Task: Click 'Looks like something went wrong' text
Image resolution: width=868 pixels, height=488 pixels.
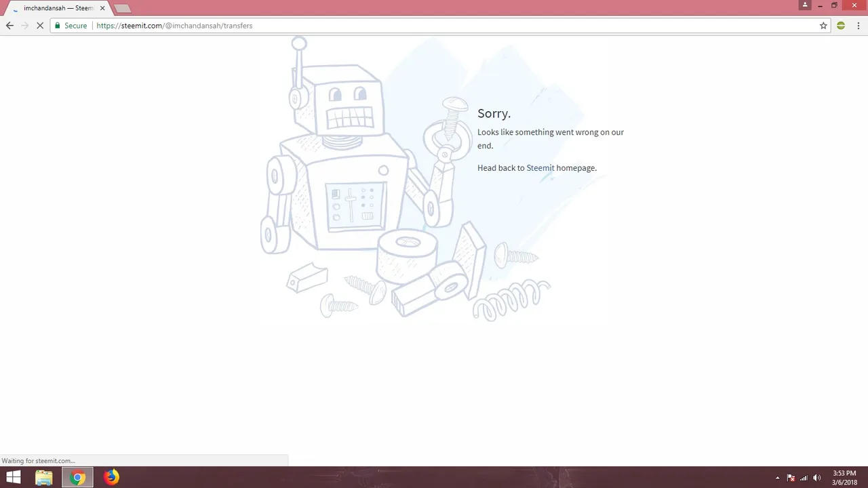Action: click(x=551, y=138)
